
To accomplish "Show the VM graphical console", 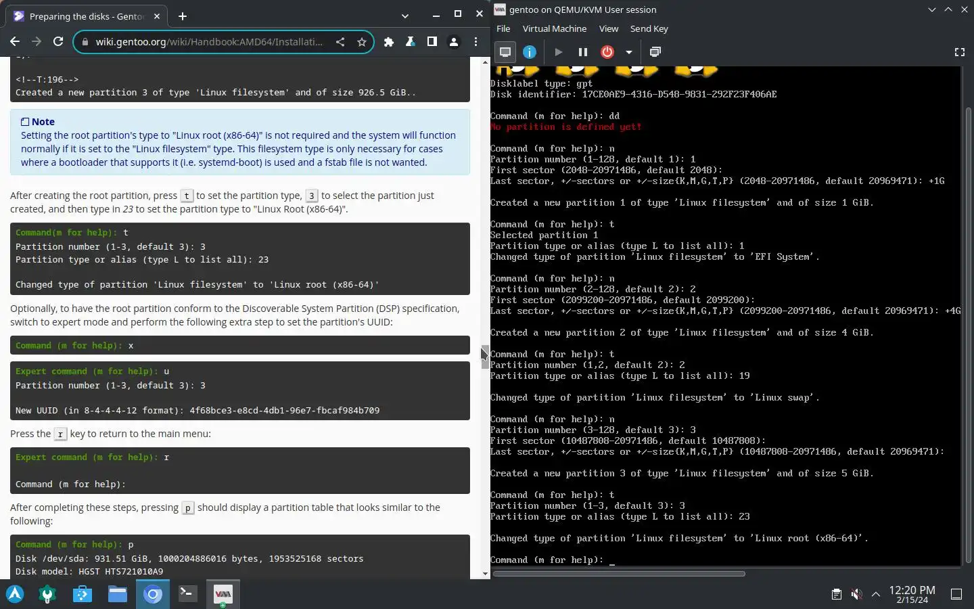I will point(505,52).
